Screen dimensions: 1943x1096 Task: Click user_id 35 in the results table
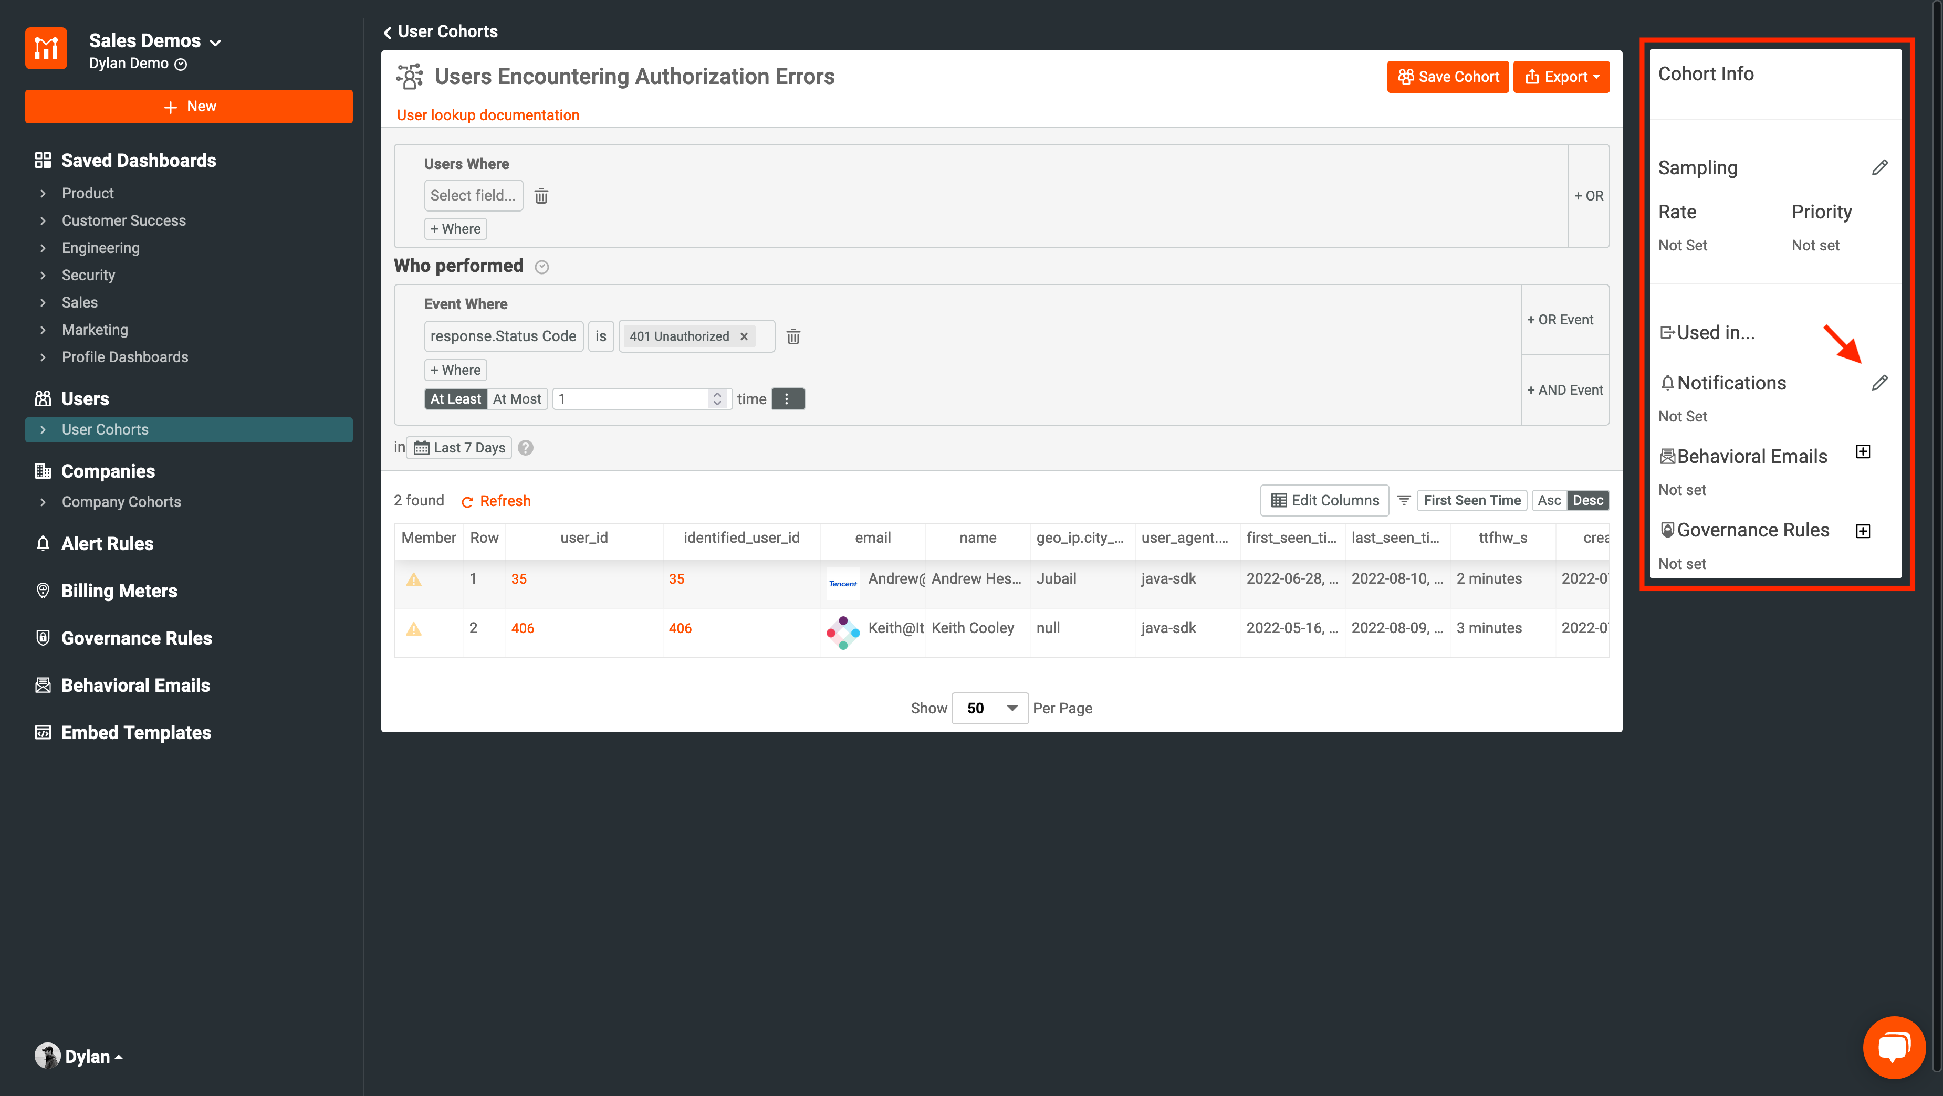point(519,579)
